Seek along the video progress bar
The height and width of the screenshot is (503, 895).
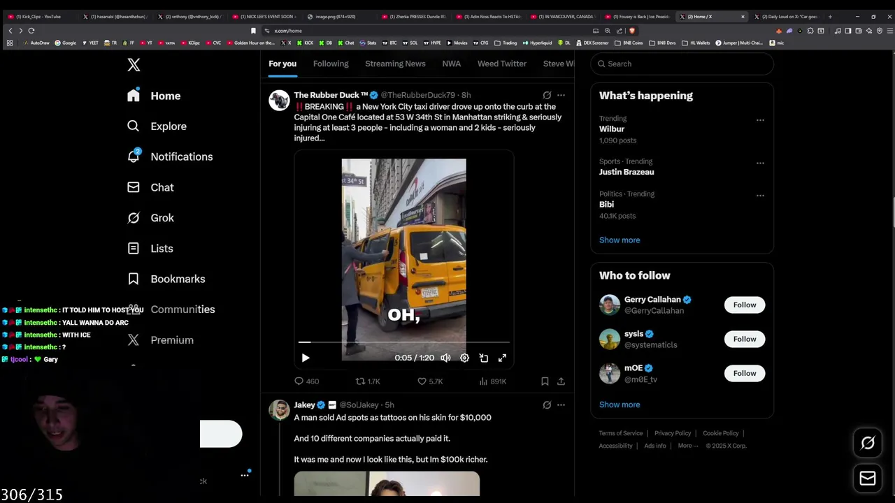[403, 342]
